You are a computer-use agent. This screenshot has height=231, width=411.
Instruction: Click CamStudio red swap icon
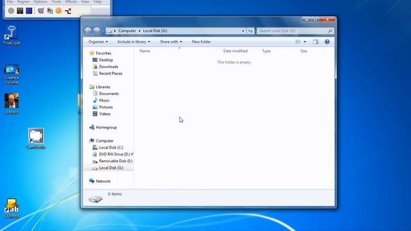tap(68, 11)
